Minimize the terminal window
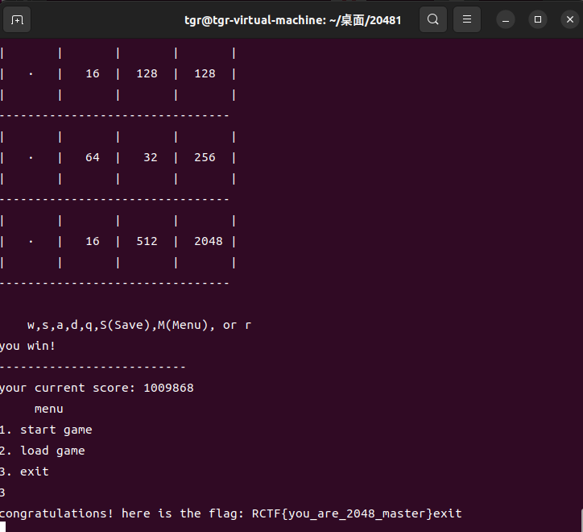The image size is (583, 532). pos(506,19)
